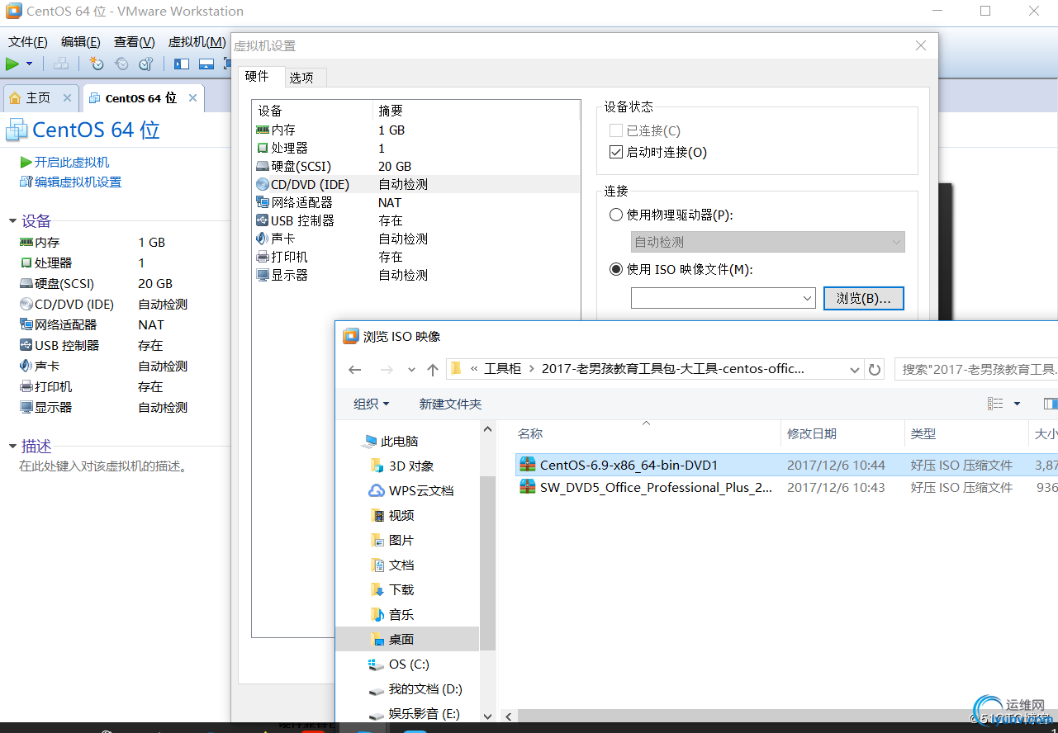Collapse the 描述 section
The image size is (1058, 733).
pos(12,447)
